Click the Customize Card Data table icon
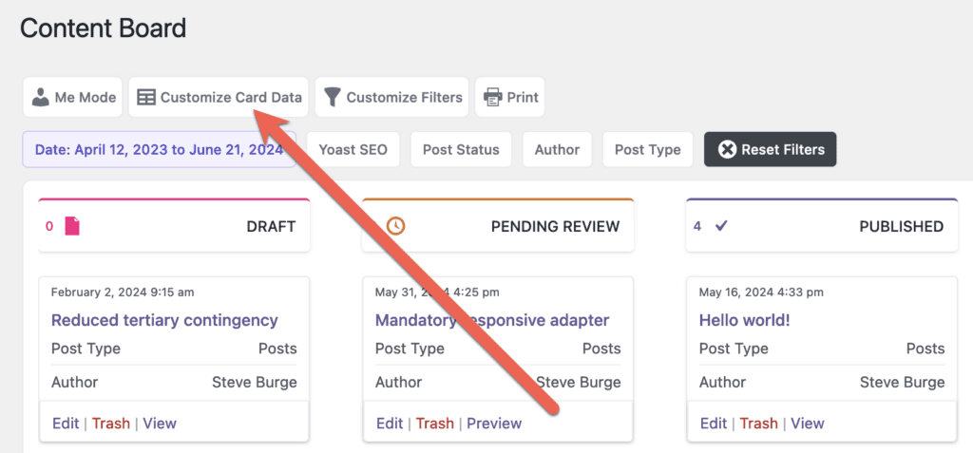This screenshot has width=973, height=453. point(146,97)
